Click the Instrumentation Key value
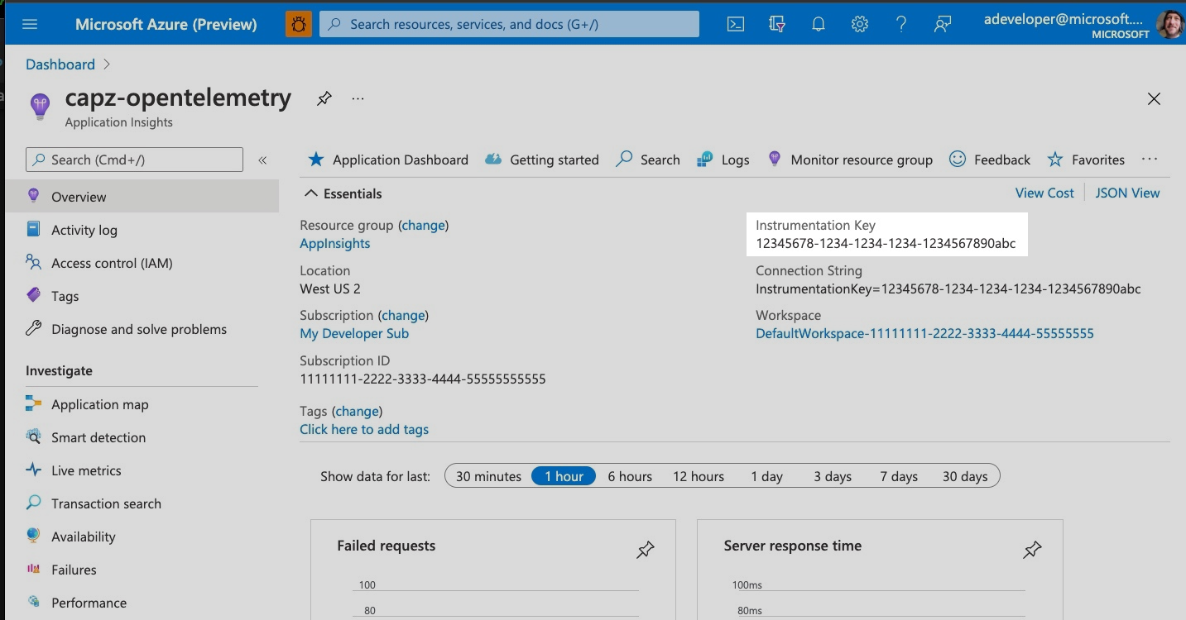1186x620 pixels. (x=886, y=243)
